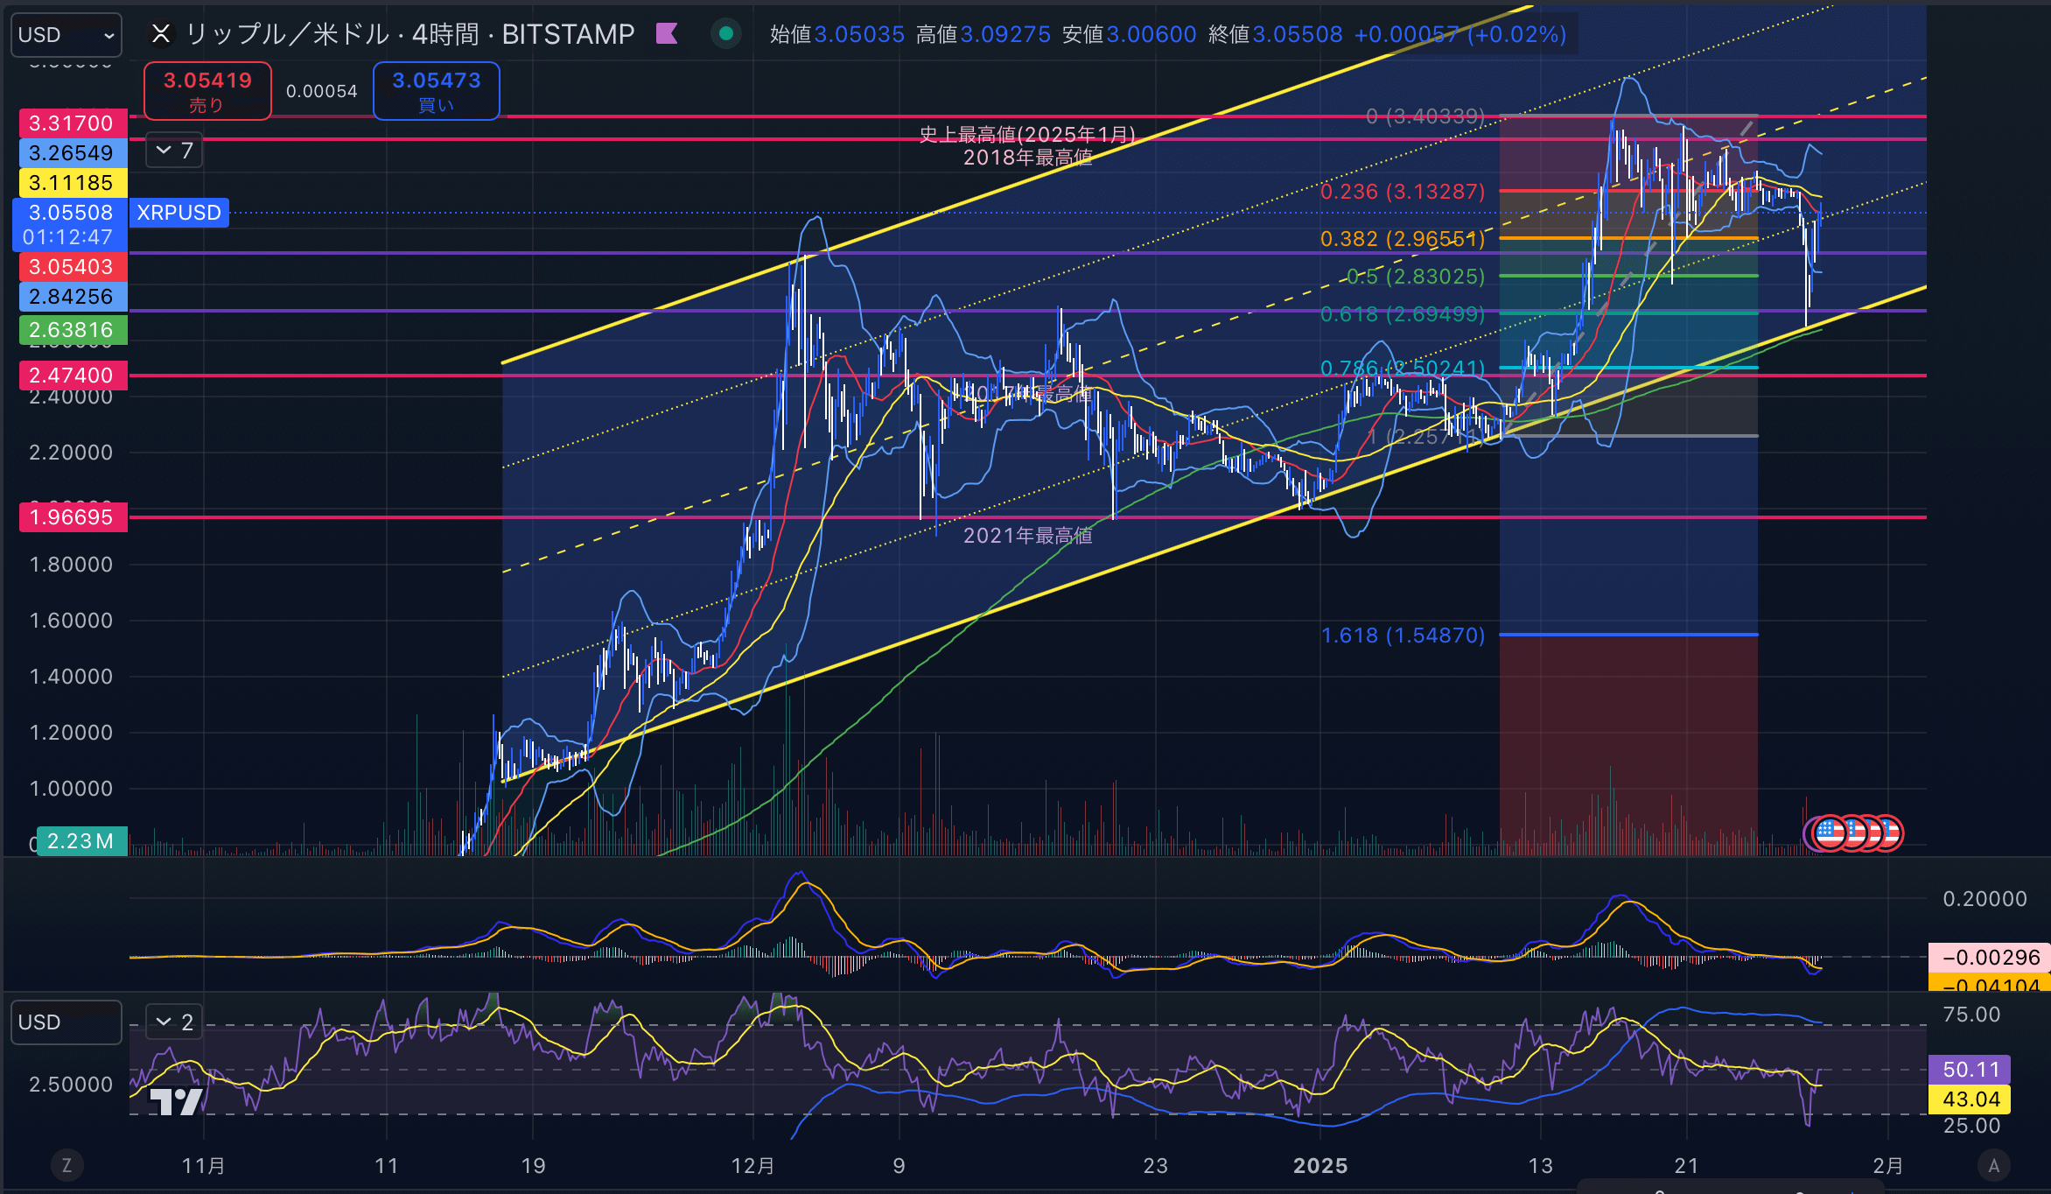2051x1194 pixels.
Task: Click the RSI value label 50.11
Action: click(1970, 1070)
